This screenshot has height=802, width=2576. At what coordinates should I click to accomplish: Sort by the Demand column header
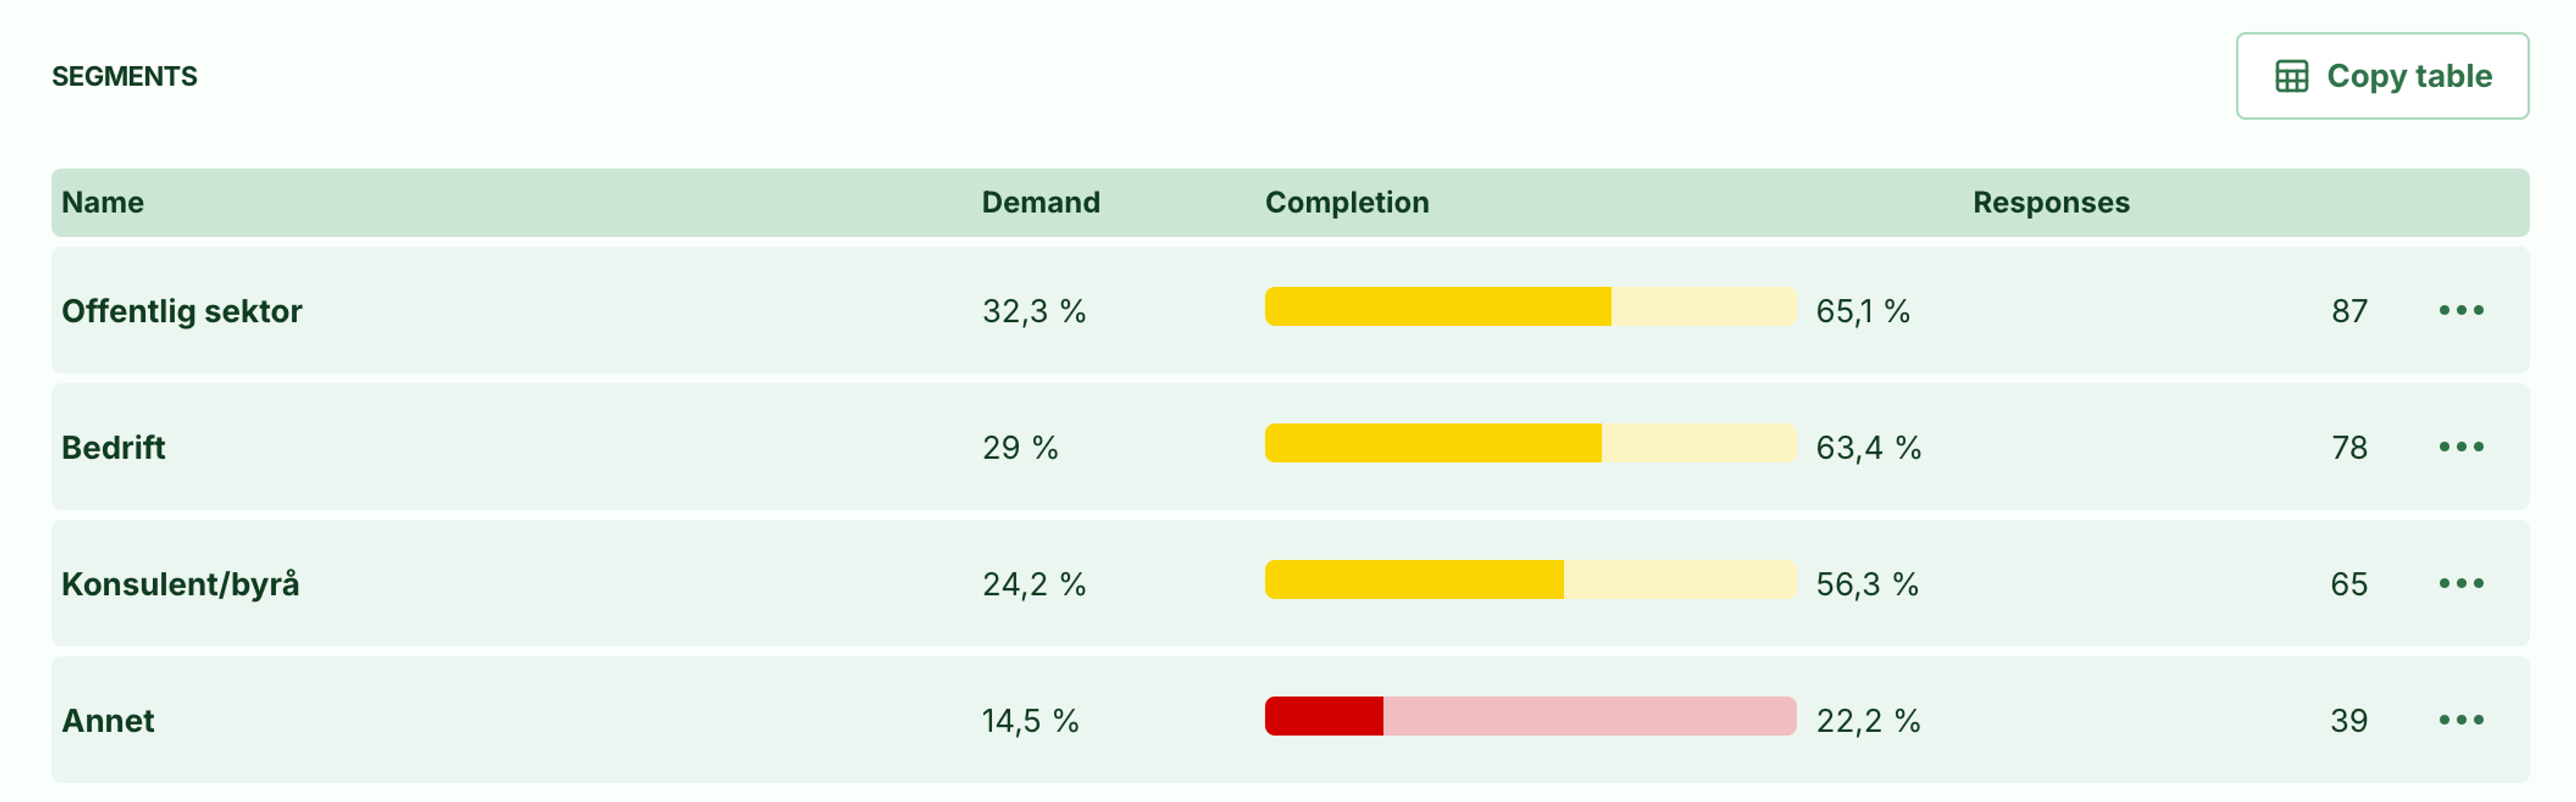[1041, 202]
